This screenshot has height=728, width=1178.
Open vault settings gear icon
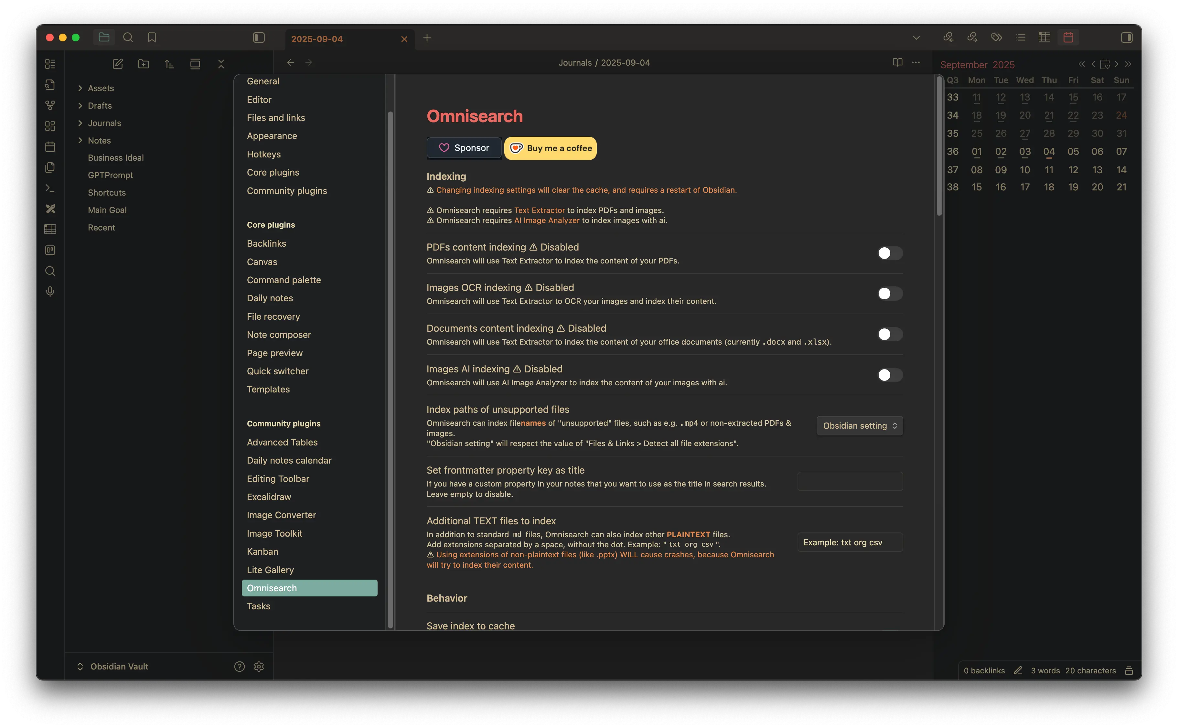click(259, 666)
